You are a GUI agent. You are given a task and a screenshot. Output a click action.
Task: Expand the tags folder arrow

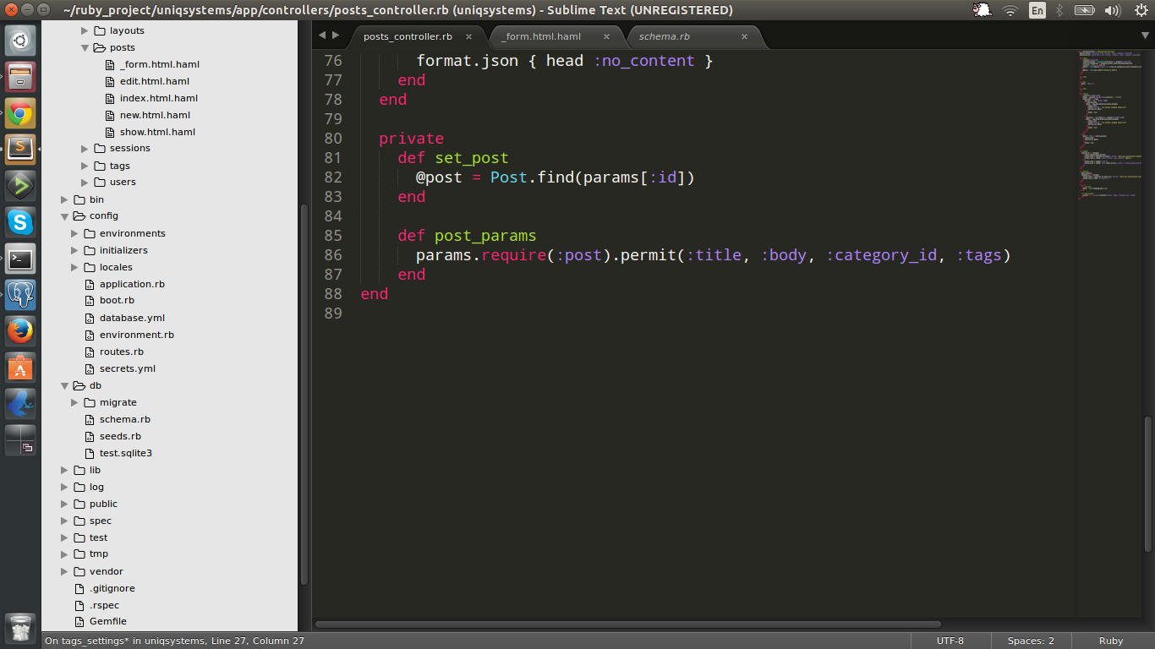point(85,166)
